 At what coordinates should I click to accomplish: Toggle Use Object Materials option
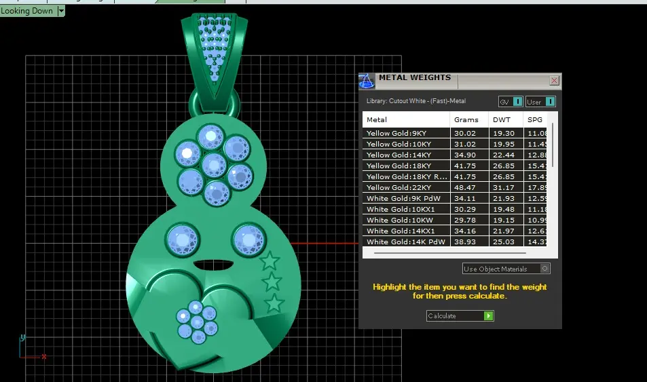tap(506, 269)
